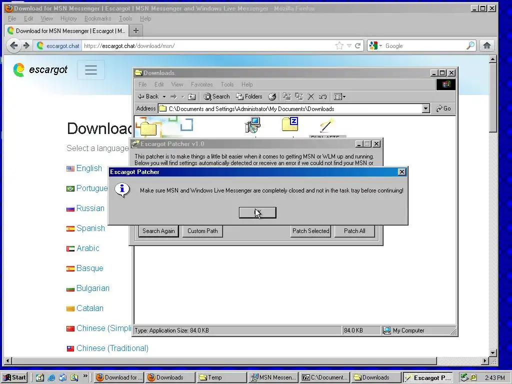Click Go button in Downloads address bar

pyautogui.click(x=443, y=108)
